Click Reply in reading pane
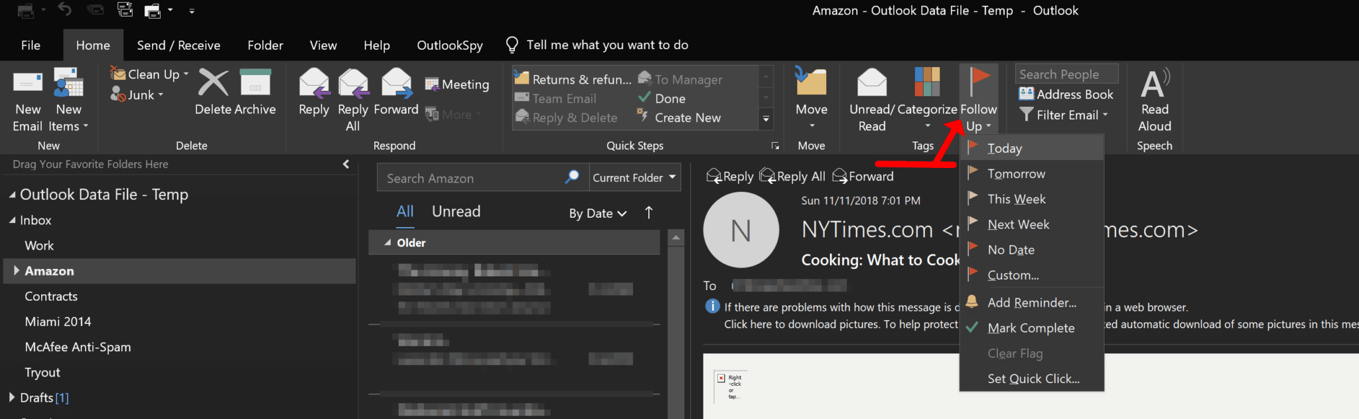 coord(730,176)
